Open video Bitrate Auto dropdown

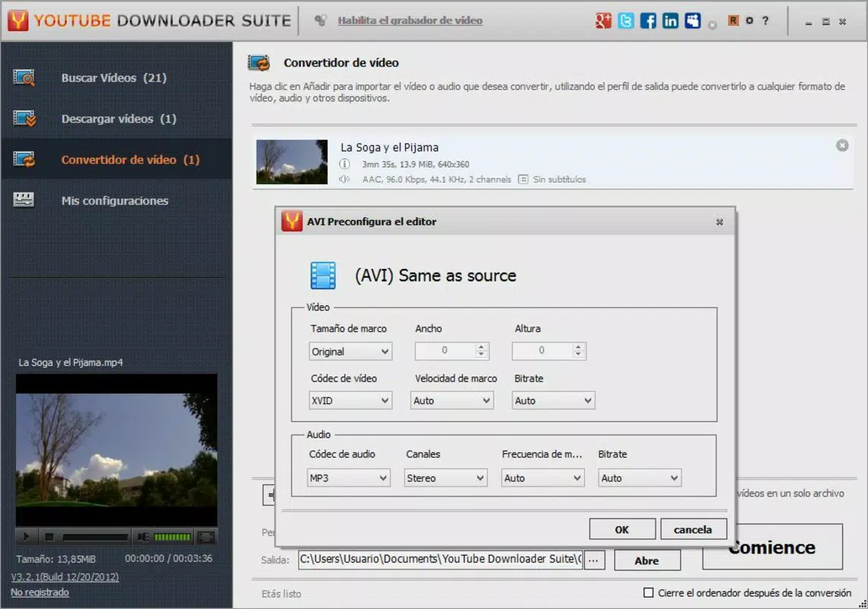(553, 400)
